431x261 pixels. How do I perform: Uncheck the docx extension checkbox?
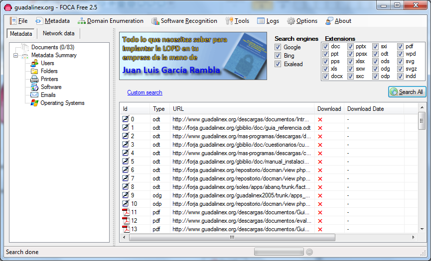[x=326, y=76]
